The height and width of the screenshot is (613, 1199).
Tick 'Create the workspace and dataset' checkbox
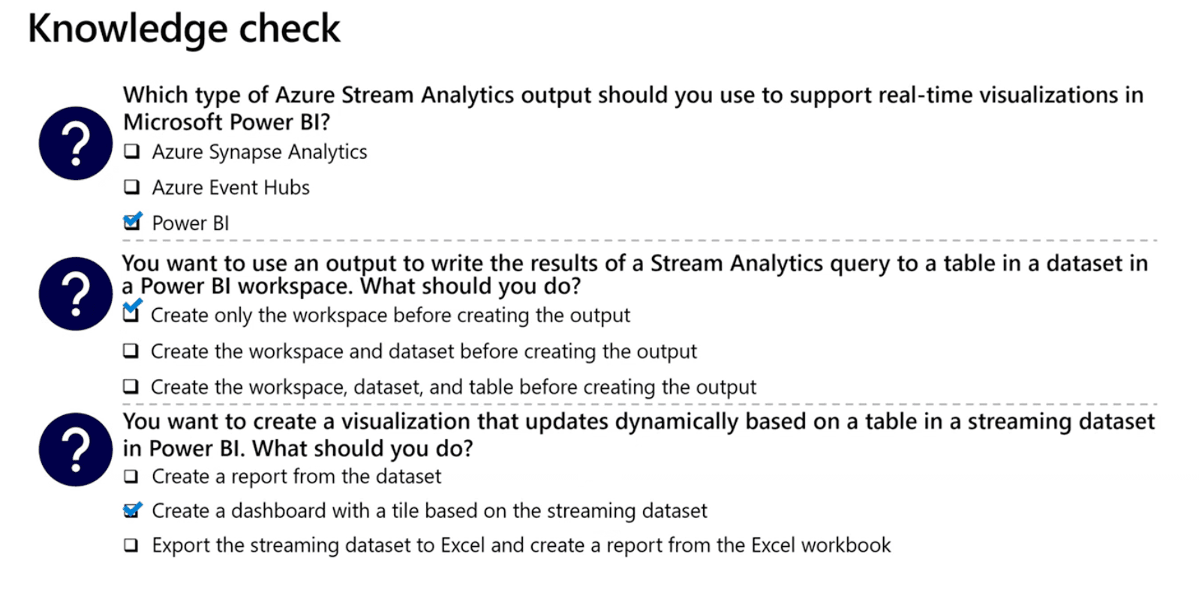click(x=131, y=350)
